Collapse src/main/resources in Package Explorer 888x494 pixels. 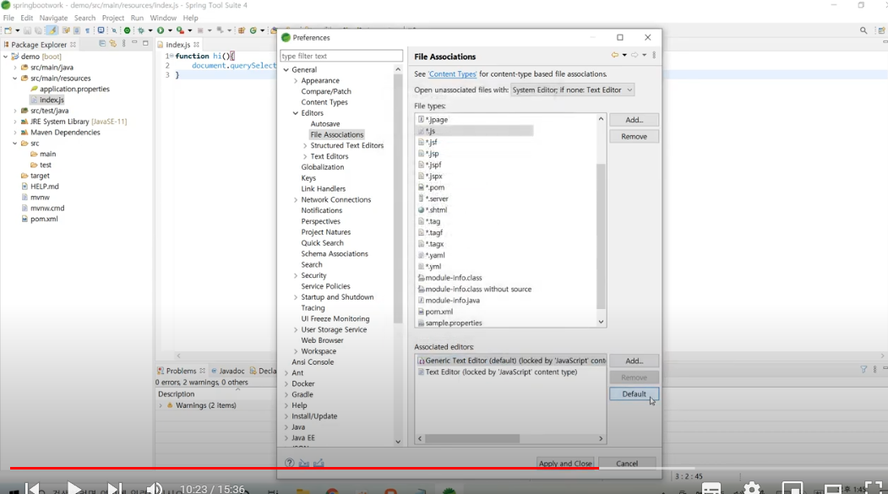[14, 79]
